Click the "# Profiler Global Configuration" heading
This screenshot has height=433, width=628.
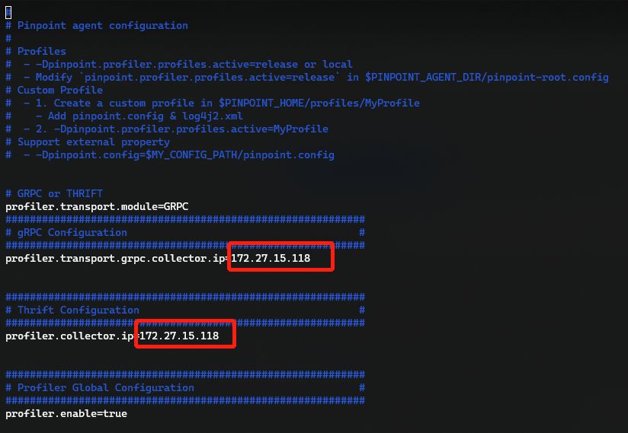(100, 387)
